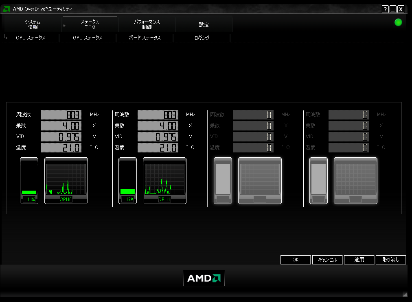Close the AMD OverDrive window
The height and width of the screenshot is (302, 412).
click(x=401, y=9)
